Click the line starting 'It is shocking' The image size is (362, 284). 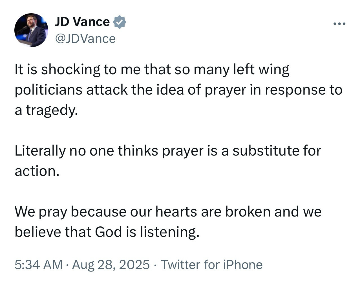point(152,70)
